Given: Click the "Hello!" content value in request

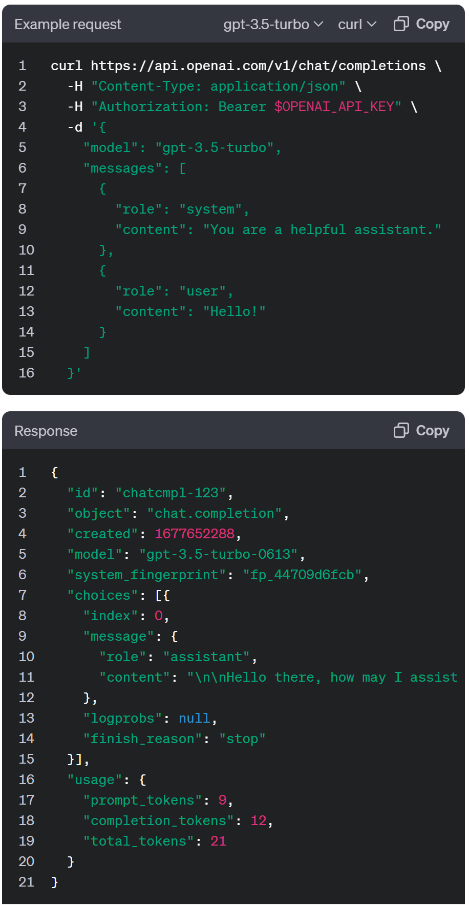Looking at the screenshot, I should tap(234, 312).
